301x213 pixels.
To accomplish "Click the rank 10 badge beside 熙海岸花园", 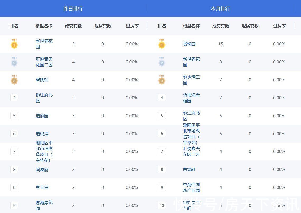I will (x=14, y=205).
